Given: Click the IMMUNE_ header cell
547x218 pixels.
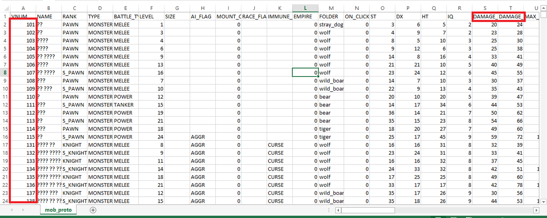Looking at the screenshot, I should 279,16.
